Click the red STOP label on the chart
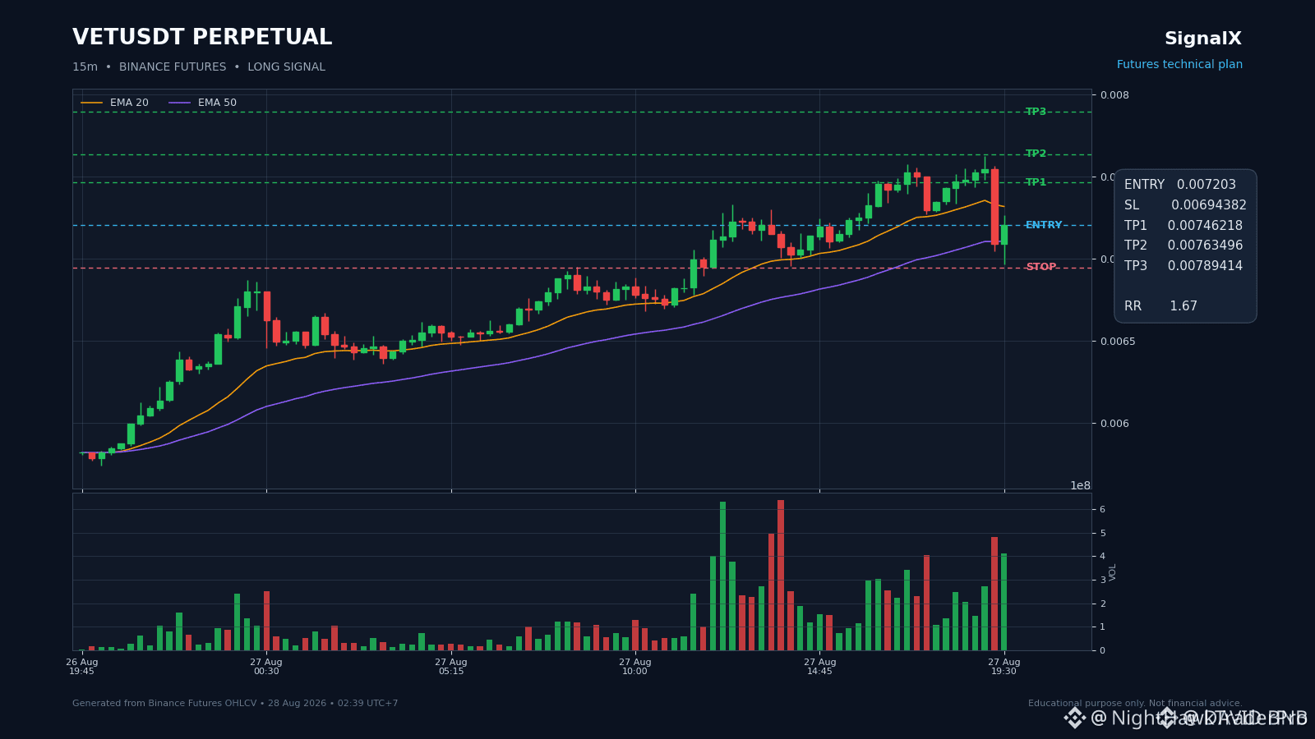The image size is (1315, 739). click(1041, 267)
